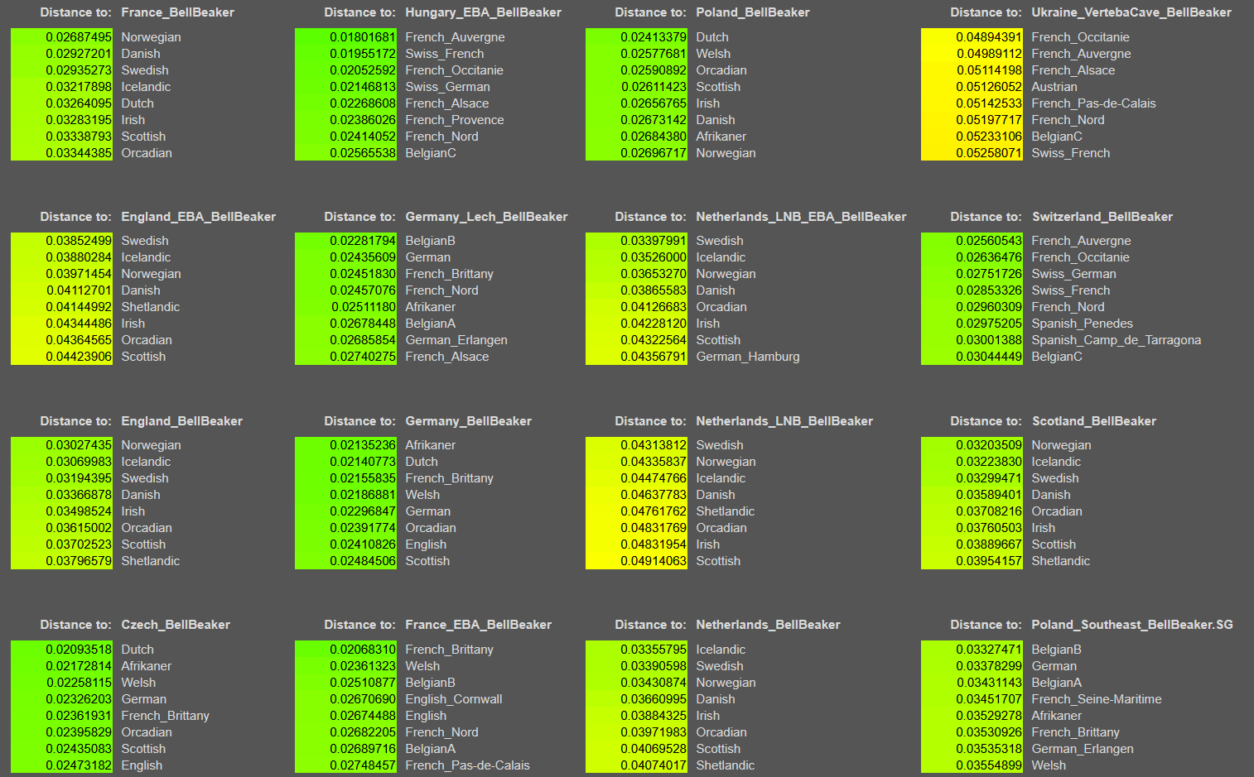Select the distance value 0.02484506
This screenshot has width=1254, height=777.
tap(363, 561)
